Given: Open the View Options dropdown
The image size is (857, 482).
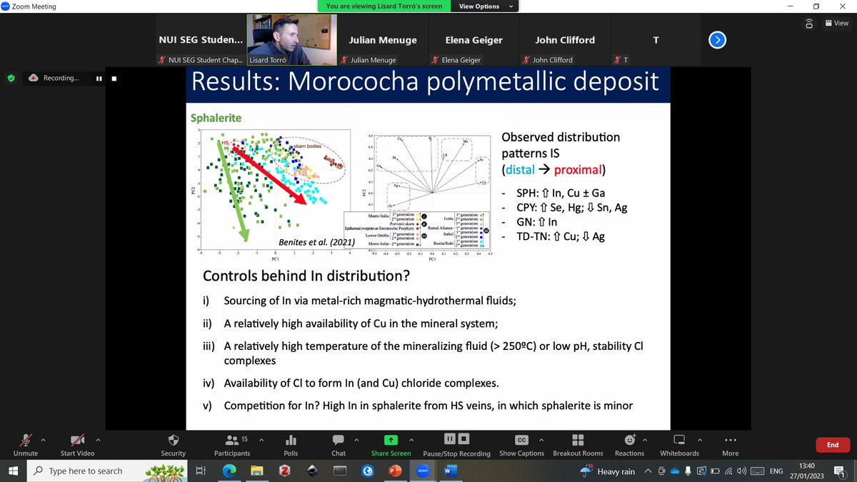Looking at the screenshot, I should (484, 6).
